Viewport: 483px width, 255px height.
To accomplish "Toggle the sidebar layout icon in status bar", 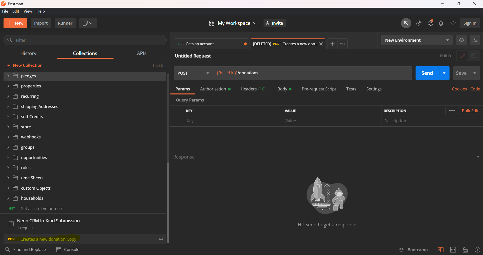I will [440, 250].
